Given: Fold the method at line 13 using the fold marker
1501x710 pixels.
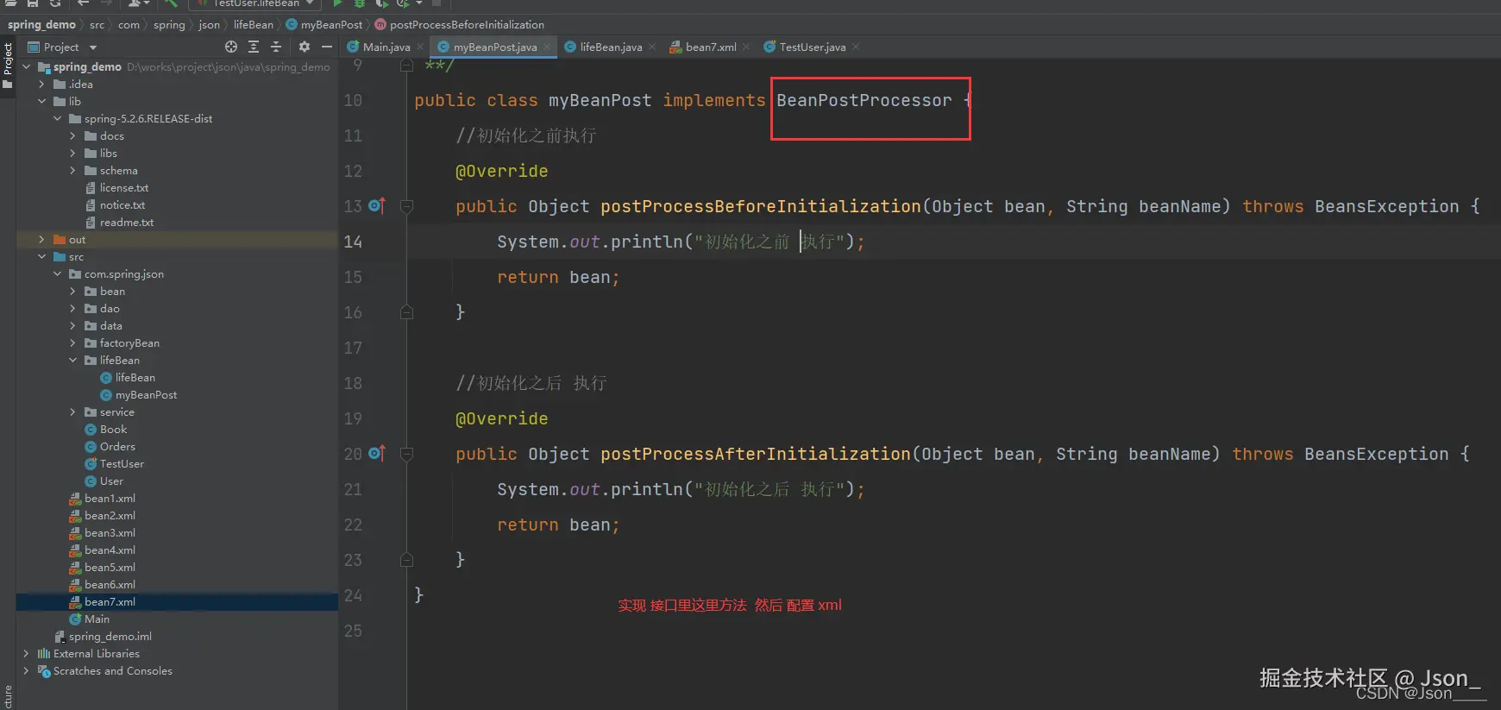Looking at the screenshot, I should (406, 206).
